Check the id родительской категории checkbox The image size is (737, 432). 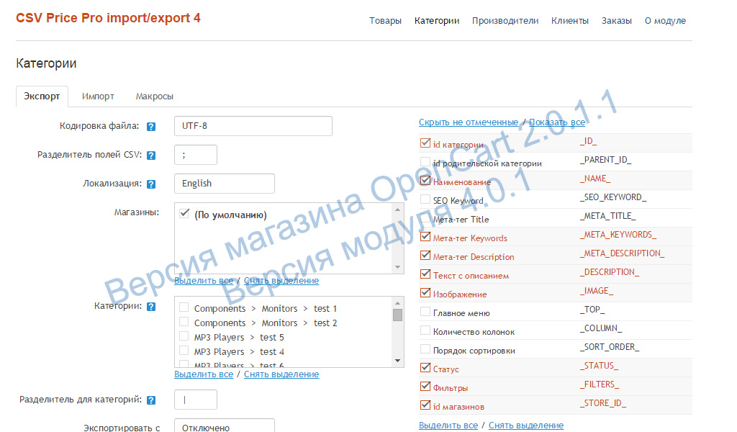(x=425, y=162)
